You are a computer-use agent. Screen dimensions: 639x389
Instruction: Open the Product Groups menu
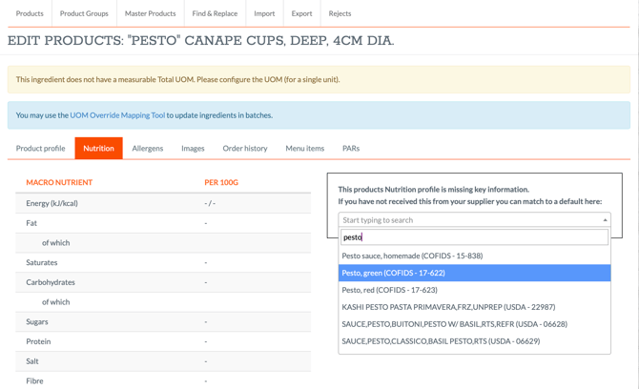click(x=84, y=13)
